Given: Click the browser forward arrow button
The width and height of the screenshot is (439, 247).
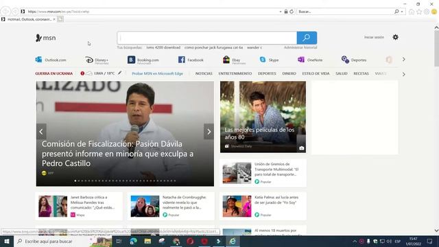Looking at the screenshot, I should click(14, 12).
